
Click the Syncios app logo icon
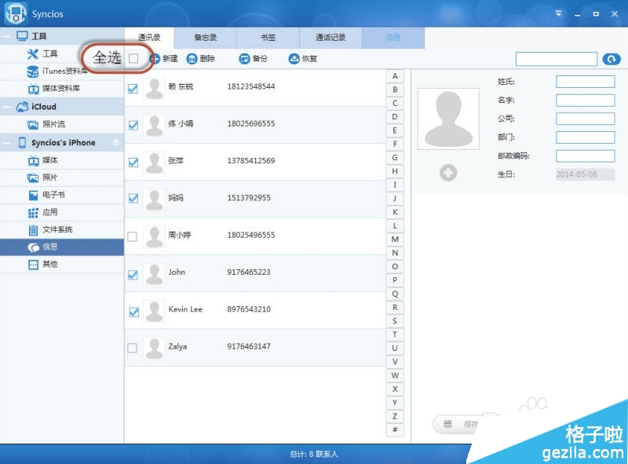click(16, 13)
